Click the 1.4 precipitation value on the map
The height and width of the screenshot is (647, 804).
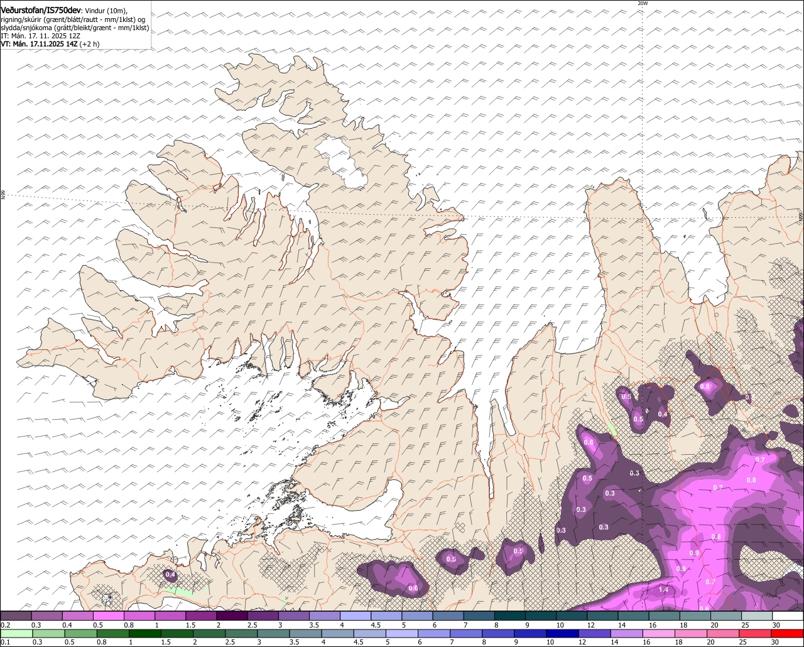(x=663, y=589)
